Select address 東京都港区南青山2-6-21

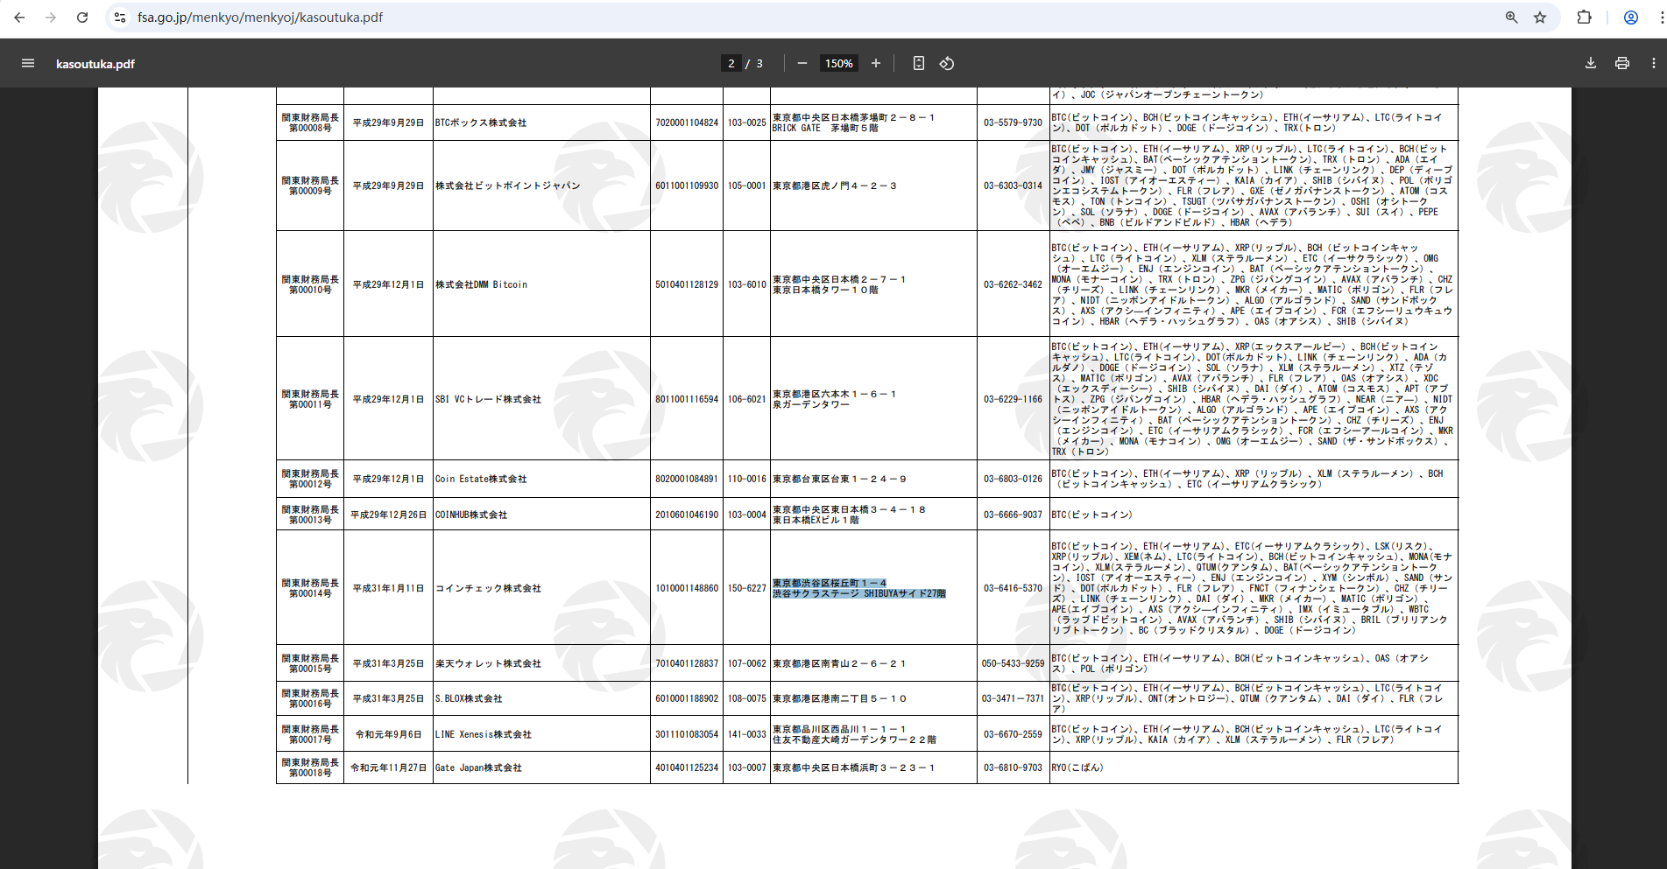pos(839,663)
